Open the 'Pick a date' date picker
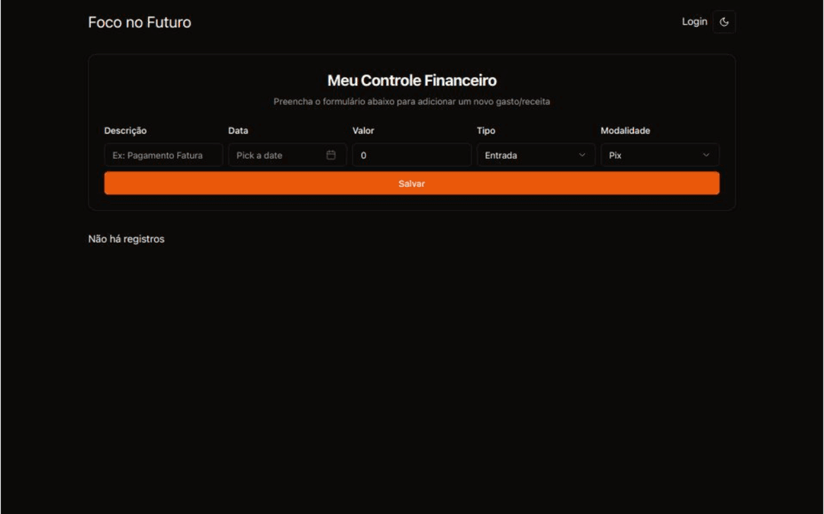This screenshot has width=824, height=514. (x=278, y=155)
